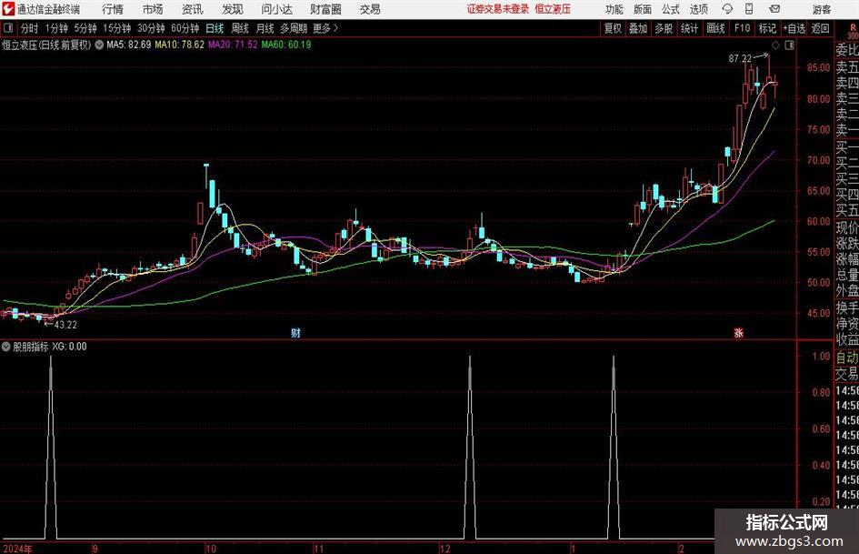
Task: Switch to the 月线 monthly tab
Action: coord(265,28)
